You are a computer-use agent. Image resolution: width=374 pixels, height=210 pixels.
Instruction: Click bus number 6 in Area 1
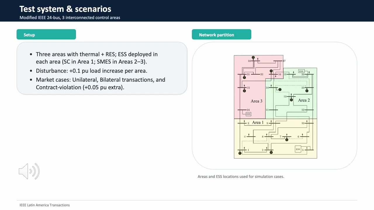coord(298,137)
